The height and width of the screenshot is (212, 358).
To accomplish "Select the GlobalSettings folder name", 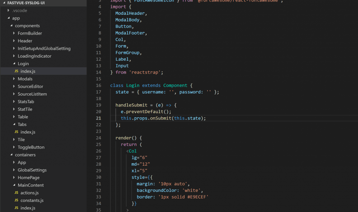I will pos(32,170).
